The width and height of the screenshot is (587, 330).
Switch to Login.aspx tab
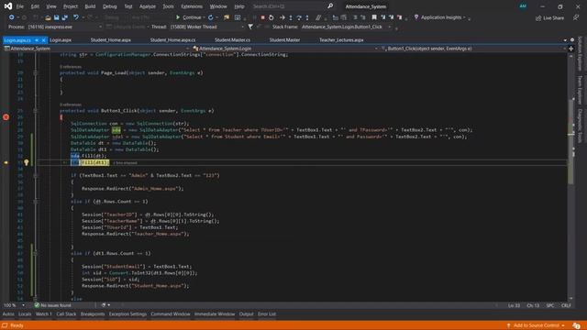pyautogui.click(x=61, y=40)
